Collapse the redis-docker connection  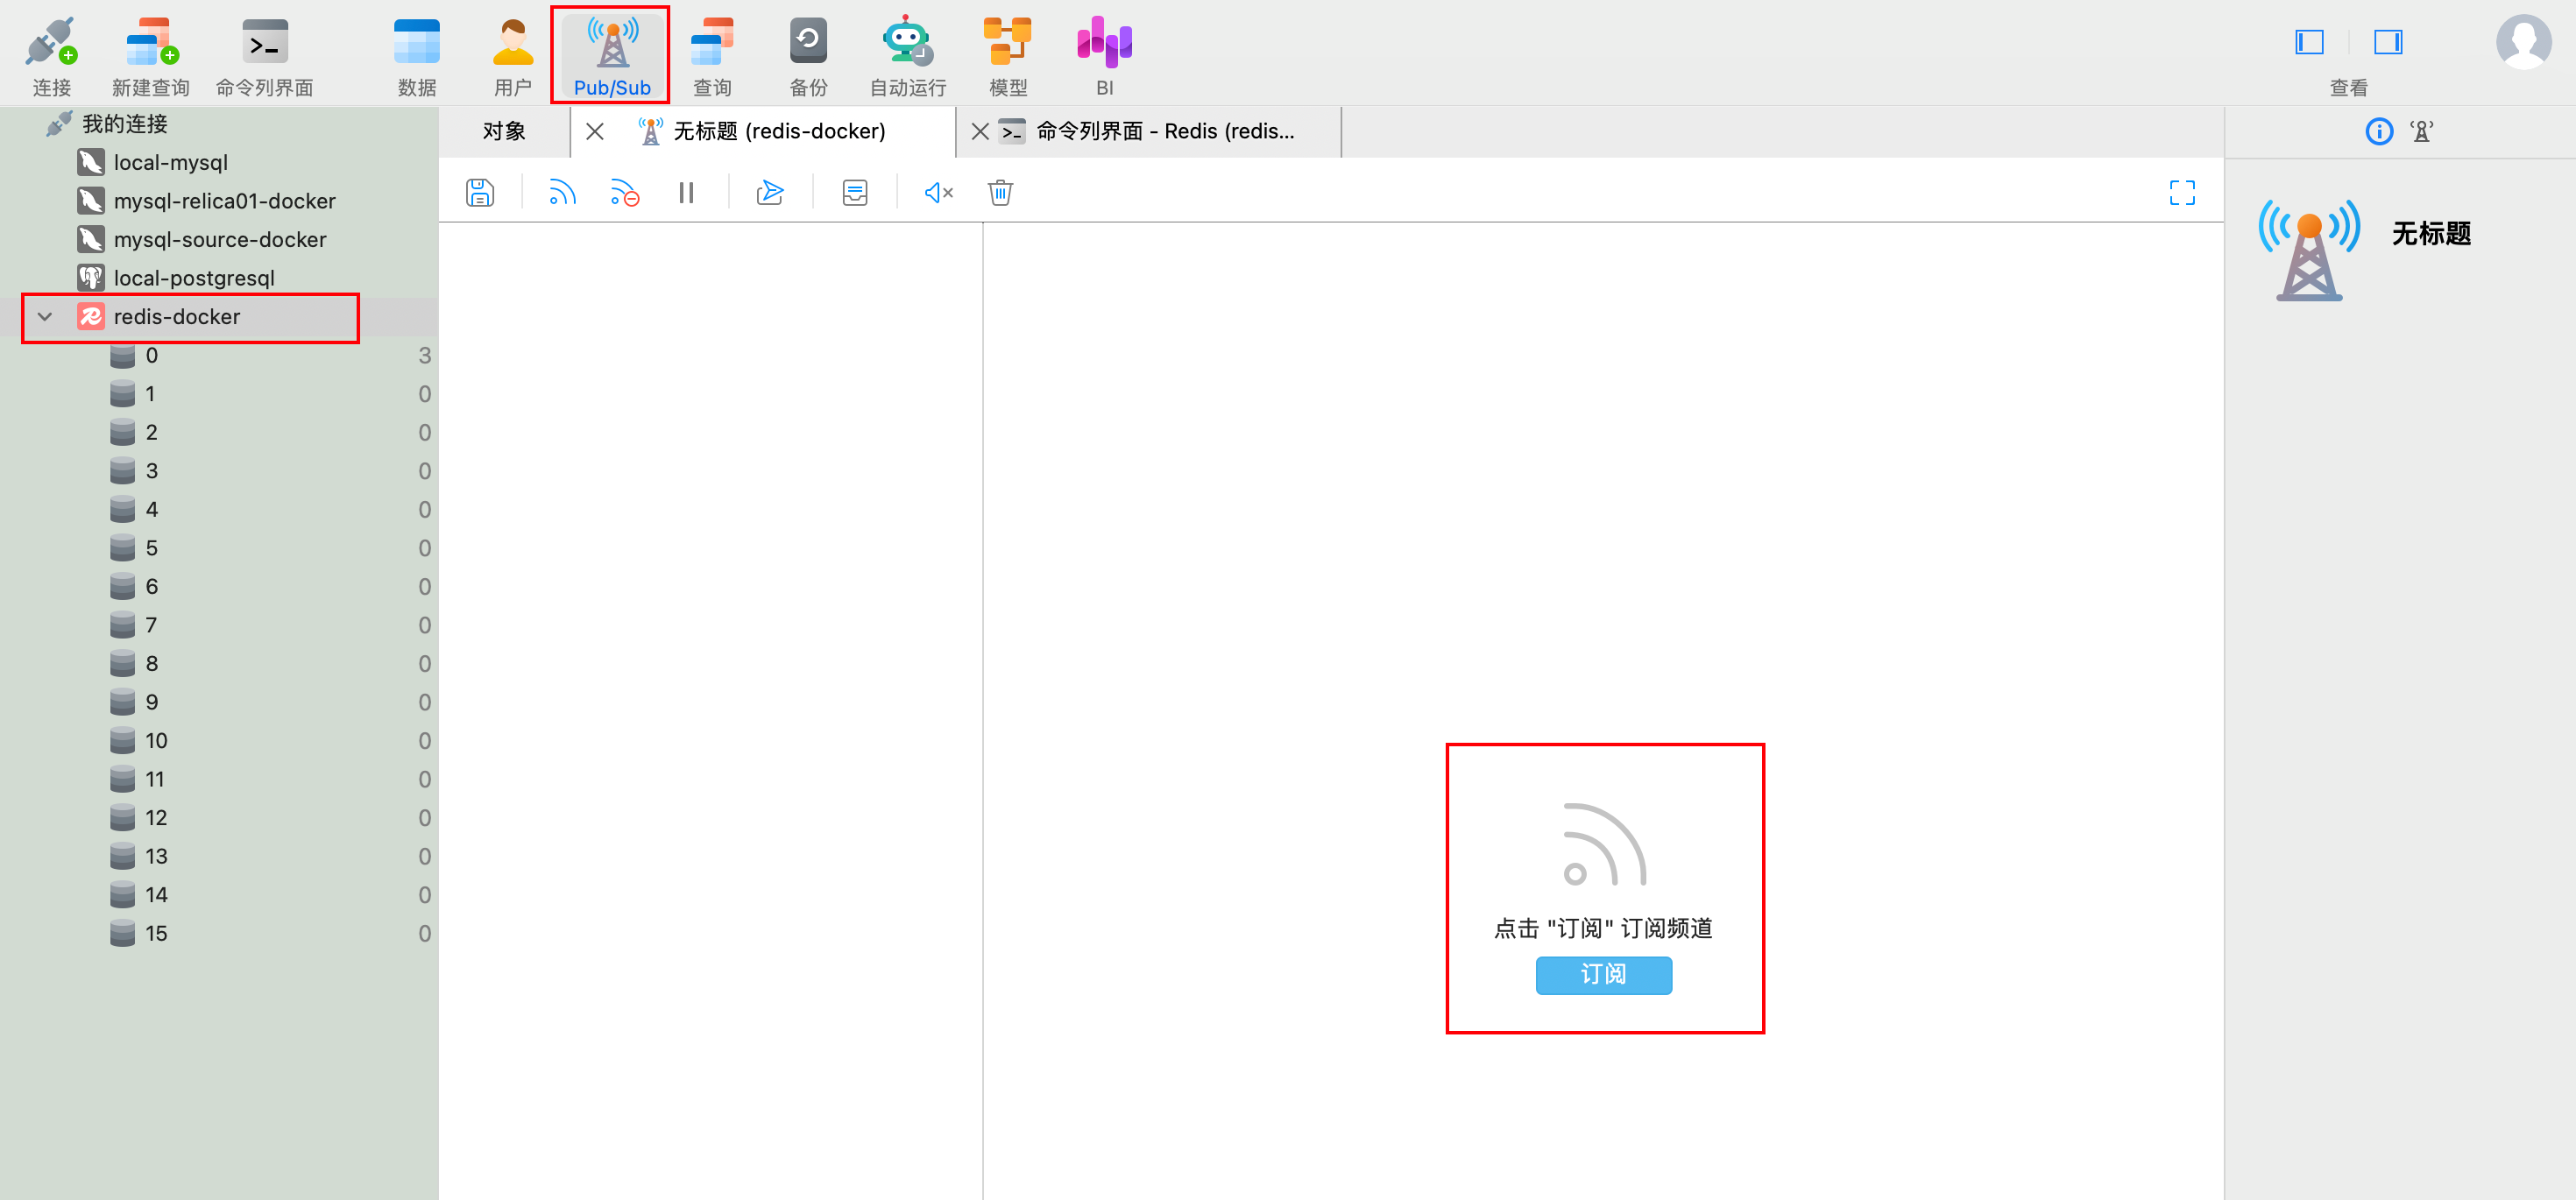[x=45, y=317]
